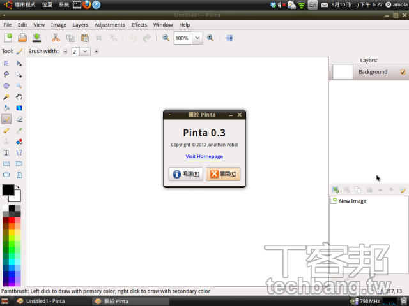This screenshot has height=306, width=409.
Task: Open the Image menu
Action: click(x=58, y=25)
